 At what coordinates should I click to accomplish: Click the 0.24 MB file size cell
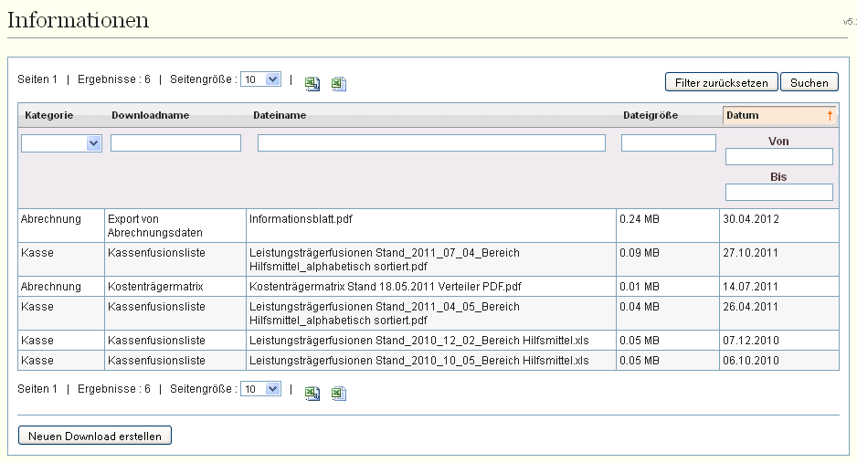pyautogui.click(x=640, y=219)
